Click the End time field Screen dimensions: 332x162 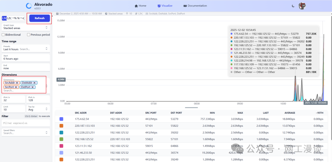[x=26, y=67]
